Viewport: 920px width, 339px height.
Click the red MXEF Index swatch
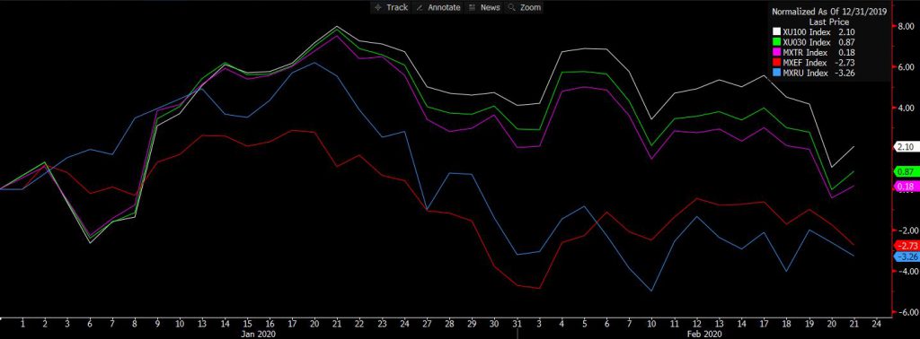[776, 63]
